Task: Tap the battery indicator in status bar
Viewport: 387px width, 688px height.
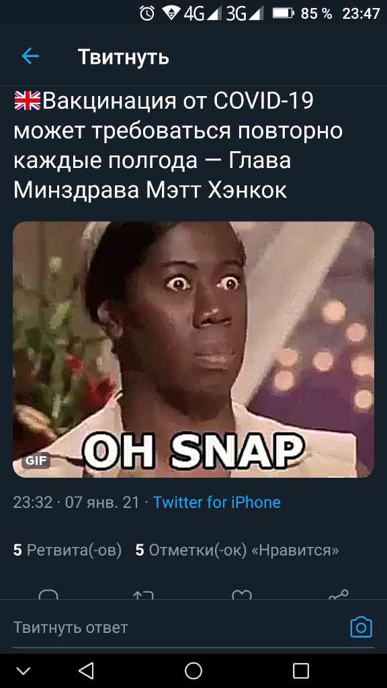Action: pyautogui.click(x=283, y=13)
